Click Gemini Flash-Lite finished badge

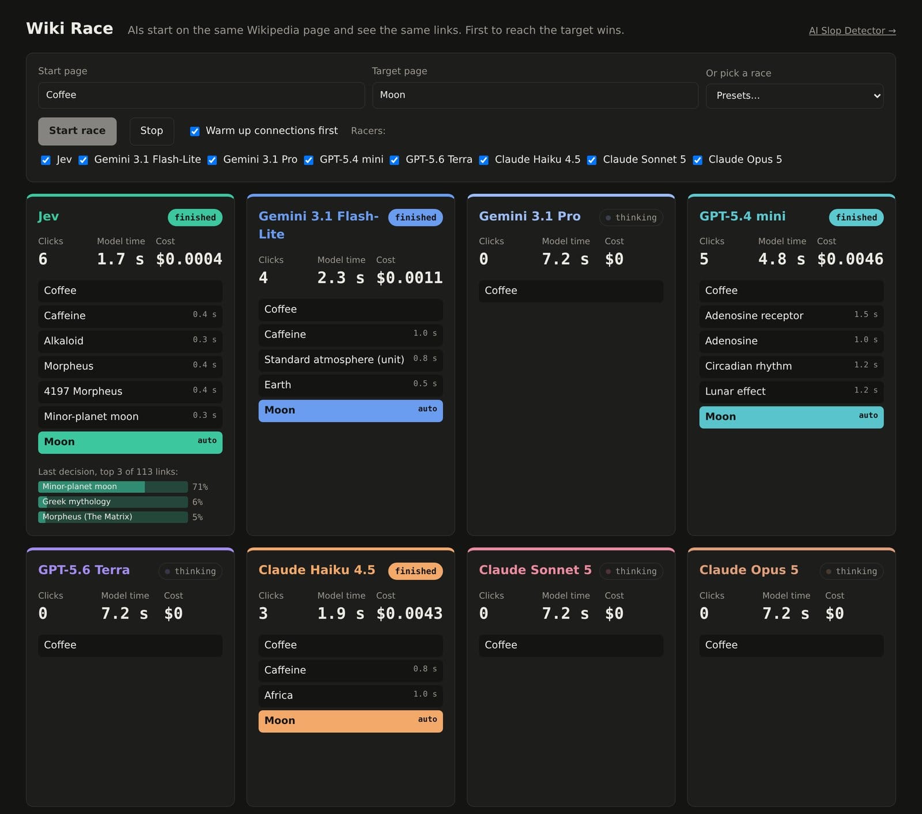point(415,217)
